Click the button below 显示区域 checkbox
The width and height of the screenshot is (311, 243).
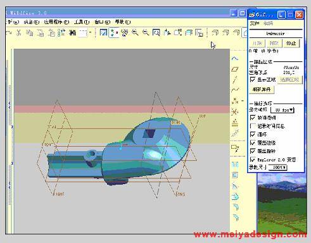pos(262,89)
